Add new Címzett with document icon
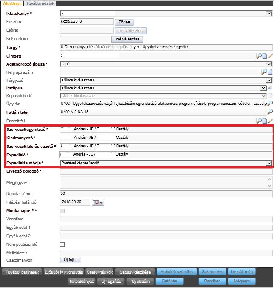 point(265,56)
